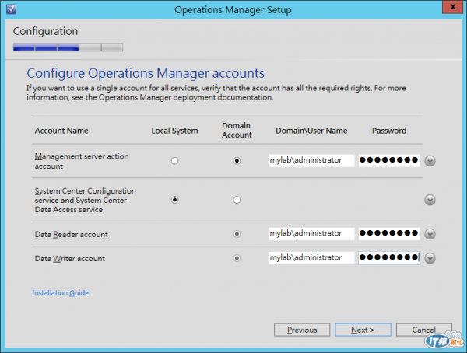Click the 'Management server action account' label
Image resolution: width=467 pixels, height=353 pixels.
click(x=82, y=161)
